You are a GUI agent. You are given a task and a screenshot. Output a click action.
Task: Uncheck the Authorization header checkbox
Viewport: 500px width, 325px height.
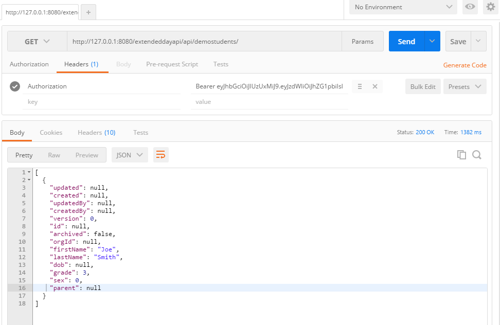15,86
